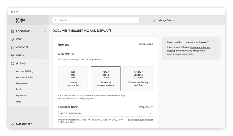The width and height of the screenshot is (233, 136).
Task: Select Sequential invoice numbers option
Action: pos(105,78)
